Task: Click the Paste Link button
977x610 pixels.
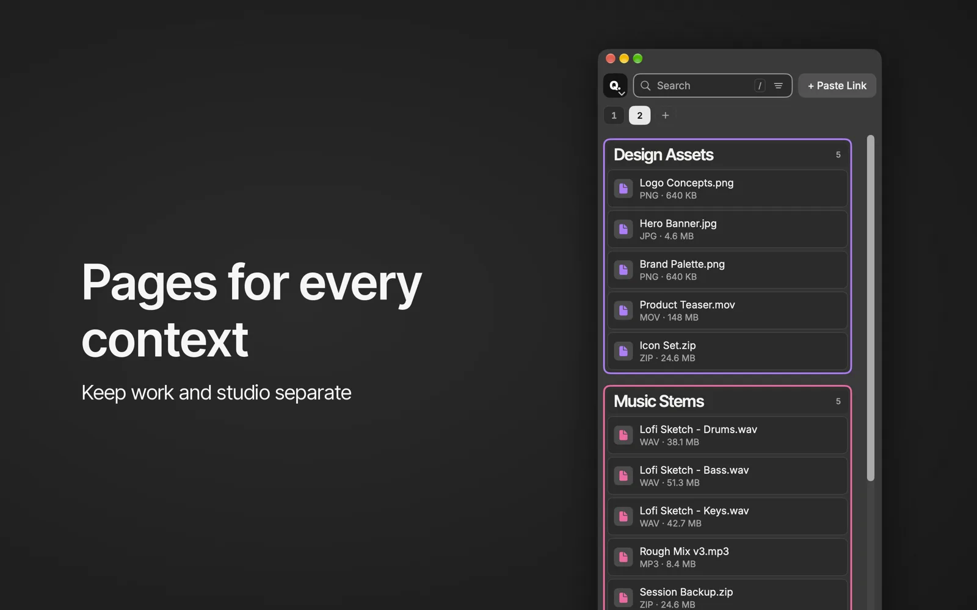Action: pyautogui.click(x=837, y=85)
